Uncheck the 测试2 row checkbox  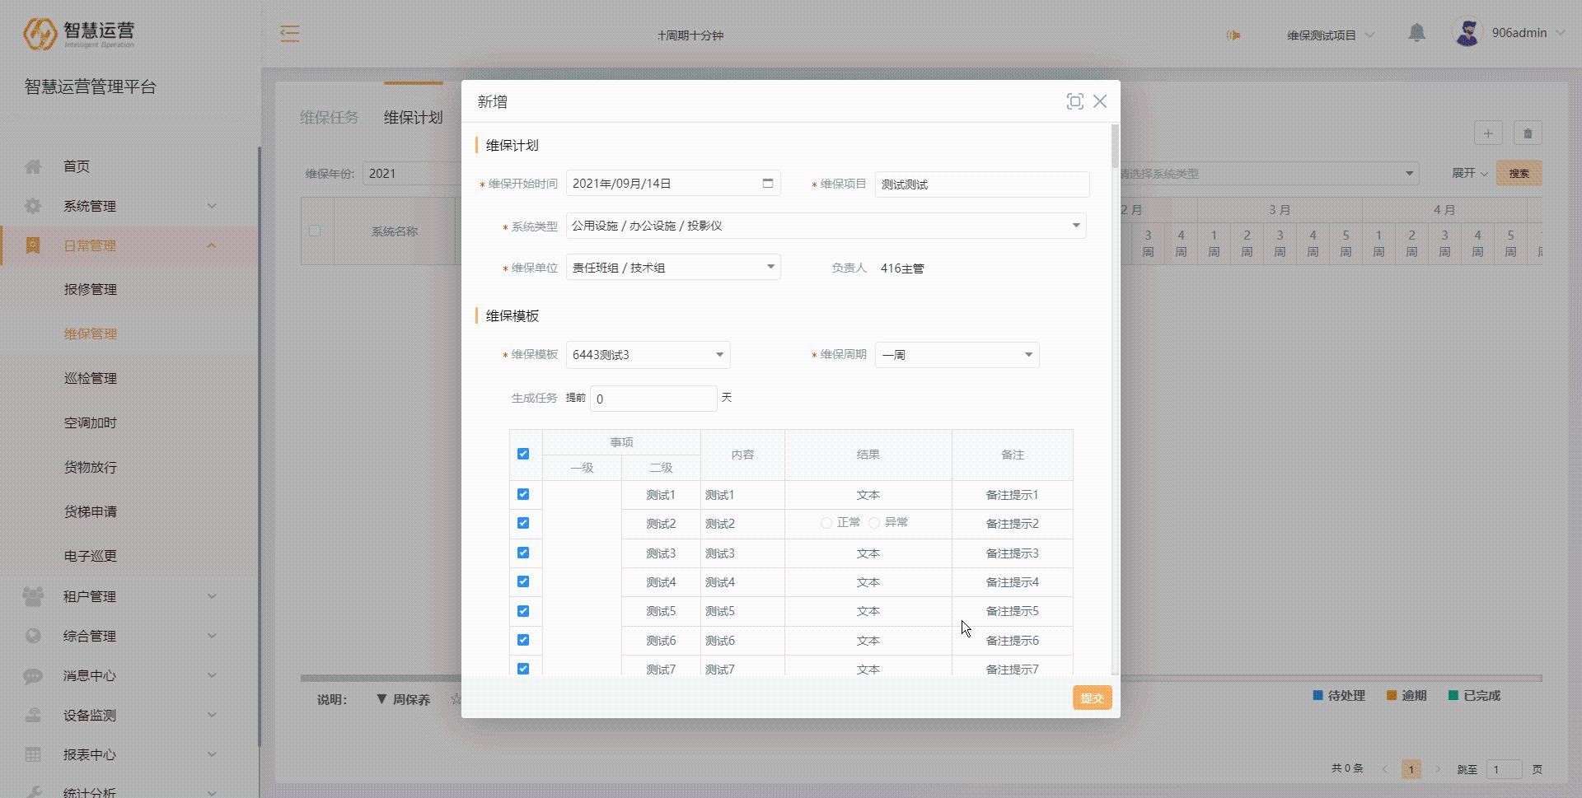(x=523, y=523)
